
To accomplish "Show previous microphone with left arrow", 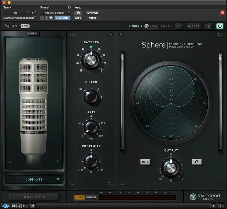I will 10,161.
